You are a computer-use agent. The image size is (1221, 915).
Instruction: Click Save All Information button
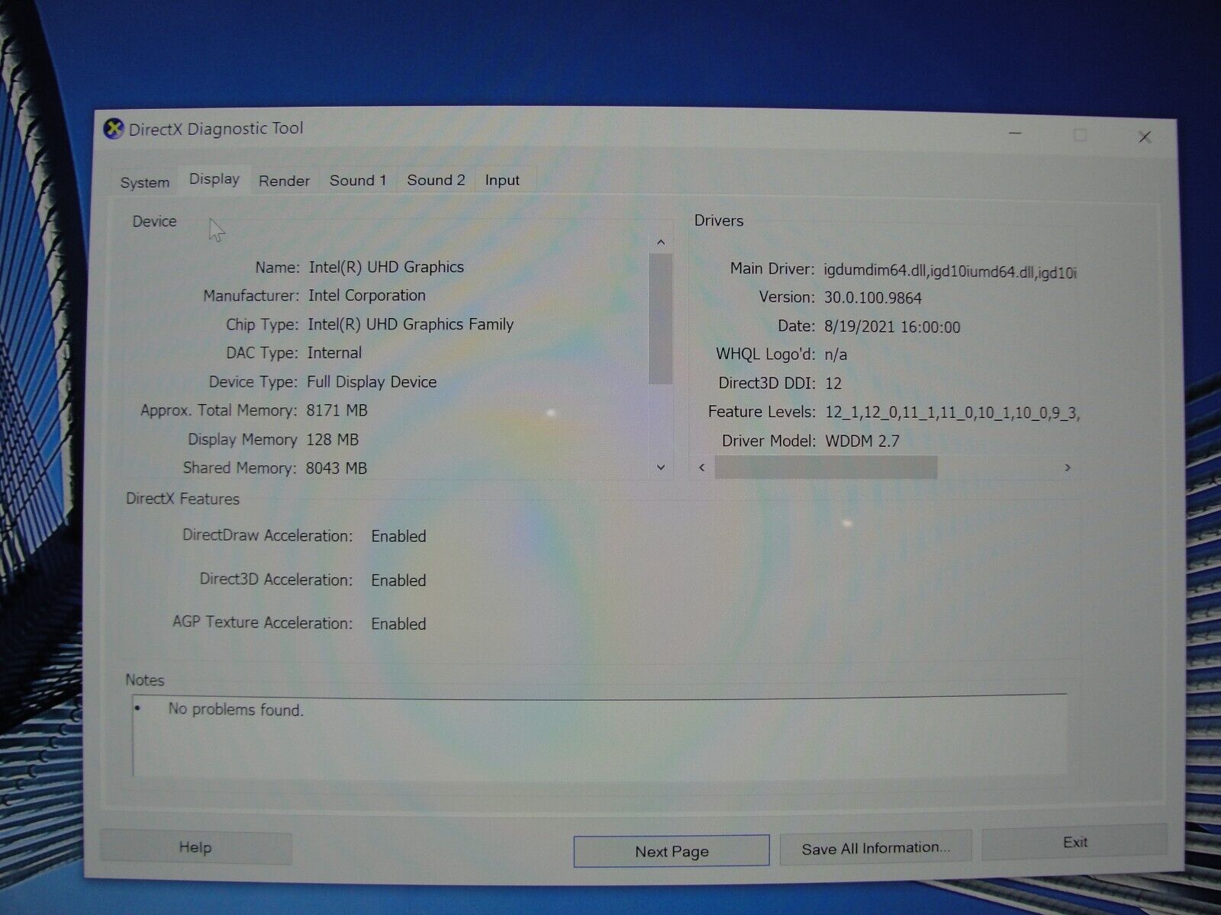875,848
